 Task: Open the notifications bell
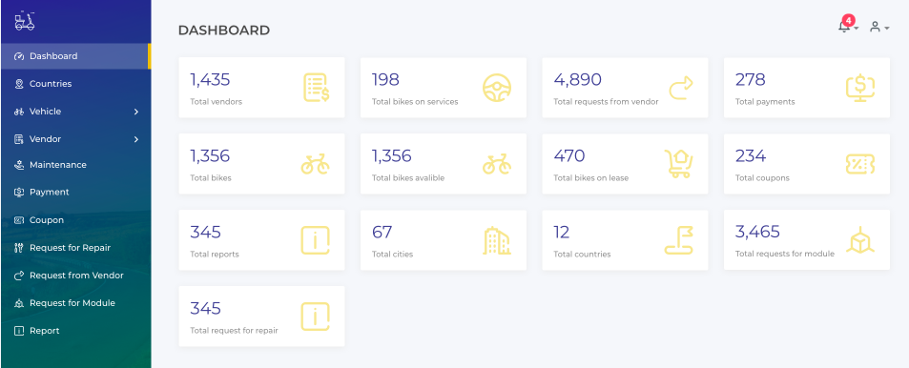(x=844, y=27)
